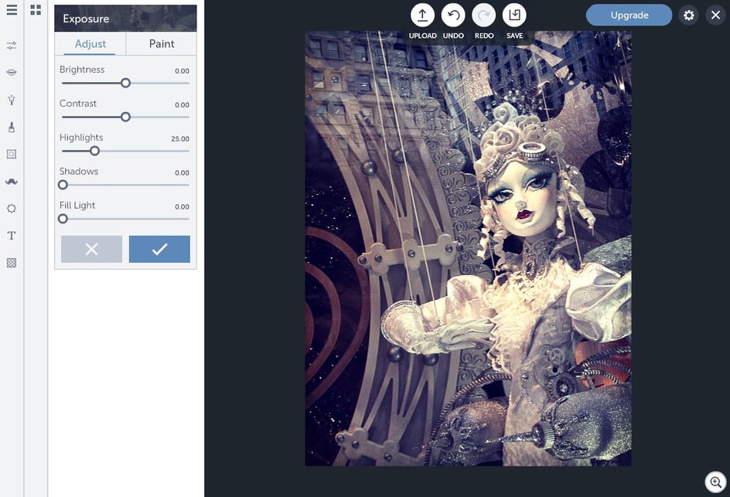Click the Exposure panel title
This screenshot has width=730, height=497.
click(86, 19)
